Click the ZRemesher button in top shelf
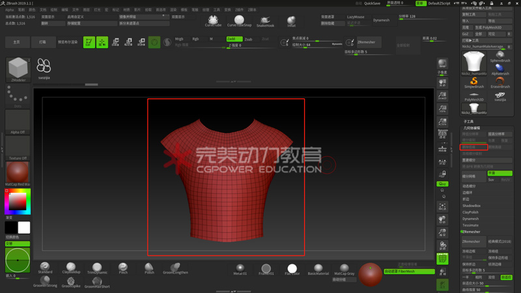The height and width of the screenshot is (293, 521). click(369, 42)
